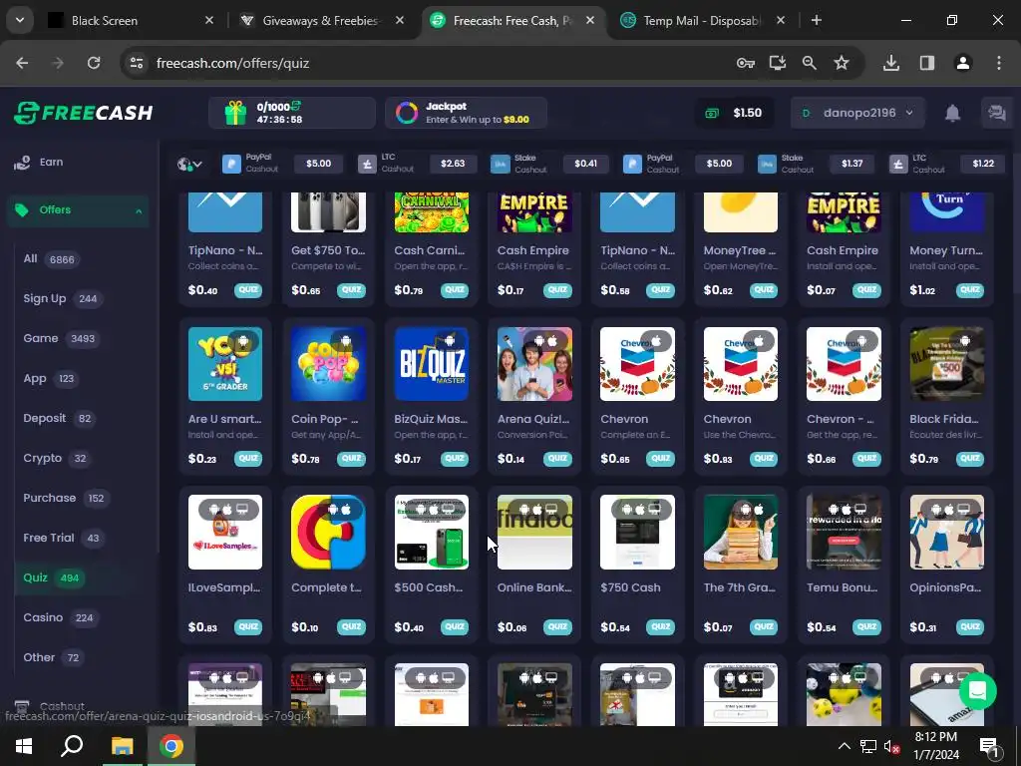Viewport: 1021px width, 766px height.
Task: View site information icon in address bar
Action: pos(137,63)
